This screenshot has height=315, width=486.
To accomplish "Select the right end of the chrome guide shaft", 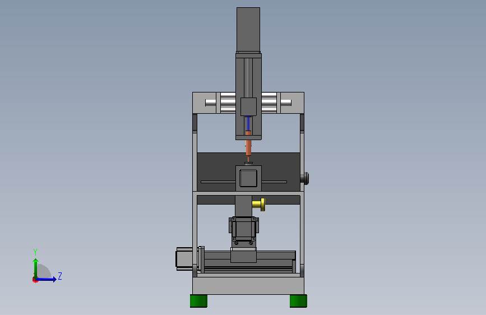I will click(x=286, y=103).
